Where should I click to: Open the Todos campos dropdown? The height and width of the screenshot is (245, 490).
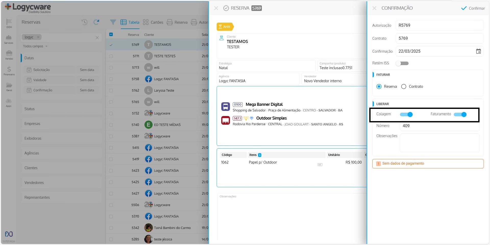(x=35, y=46)
